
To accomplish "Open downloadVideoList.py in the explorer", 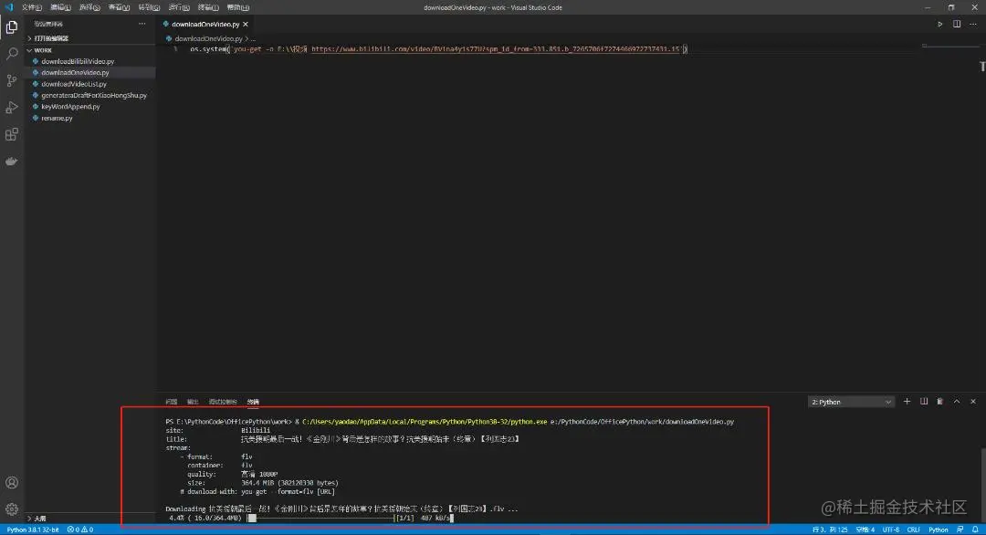I will (x=74, y=84).
